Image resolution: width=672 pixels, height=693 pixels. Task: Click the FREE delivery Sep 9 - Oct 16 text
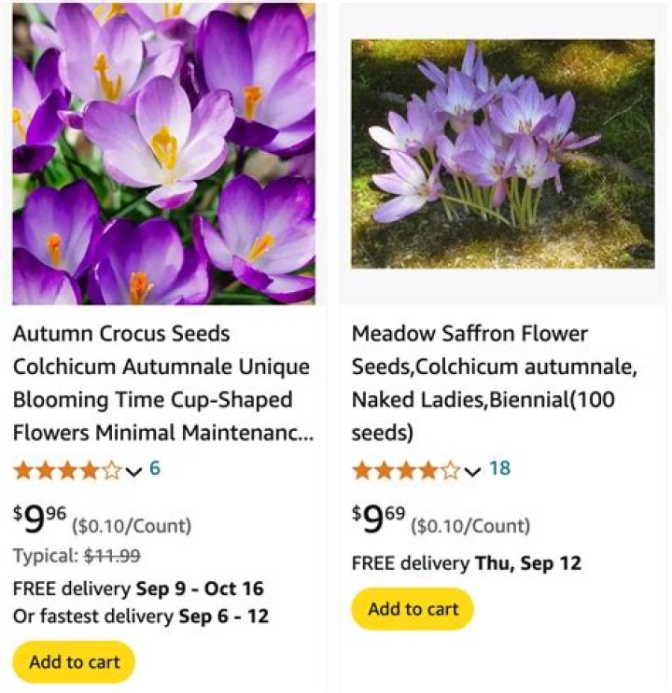coord(138,589)
